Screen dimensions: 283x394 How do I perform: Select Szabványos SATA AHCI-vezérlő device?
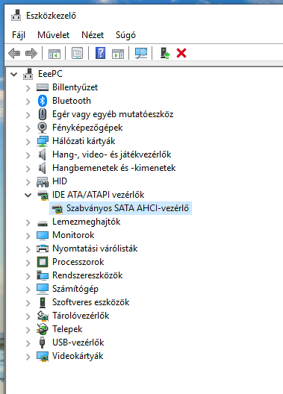(121, 208)
